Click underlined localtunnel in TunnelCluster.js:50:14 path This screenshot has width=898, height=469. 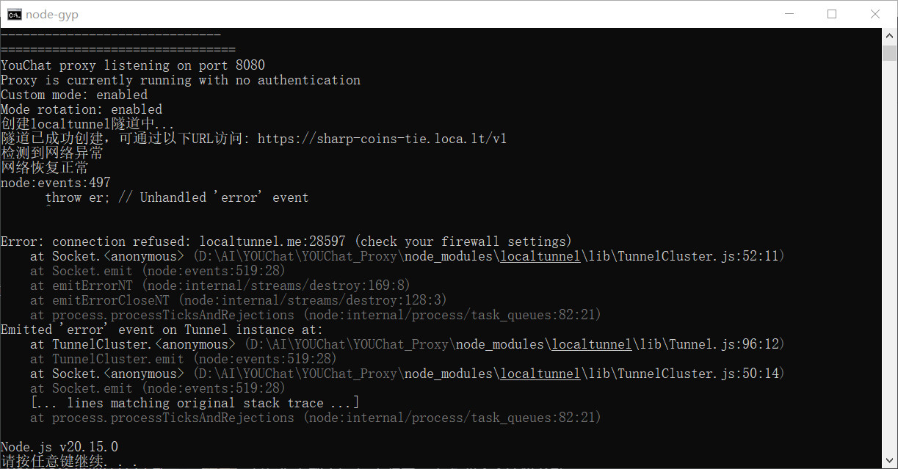click(x=540, y=374)
